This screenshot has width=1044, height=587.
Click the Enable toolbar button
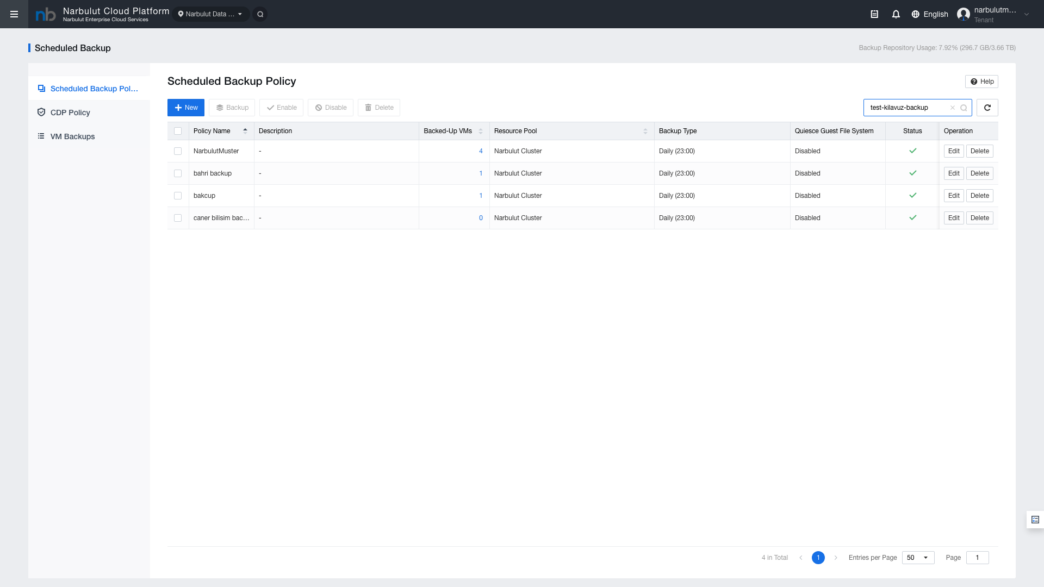[282, 108]
